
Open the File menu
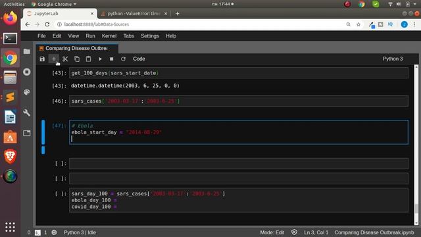(41, 36)
